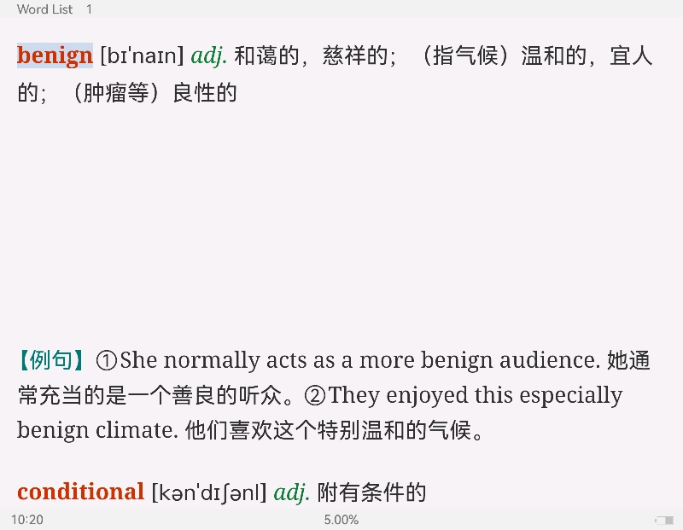Viewport: 683px width, 530px height.
Task: Click the definition 附有条件的
Action: [x=371, y=492]
